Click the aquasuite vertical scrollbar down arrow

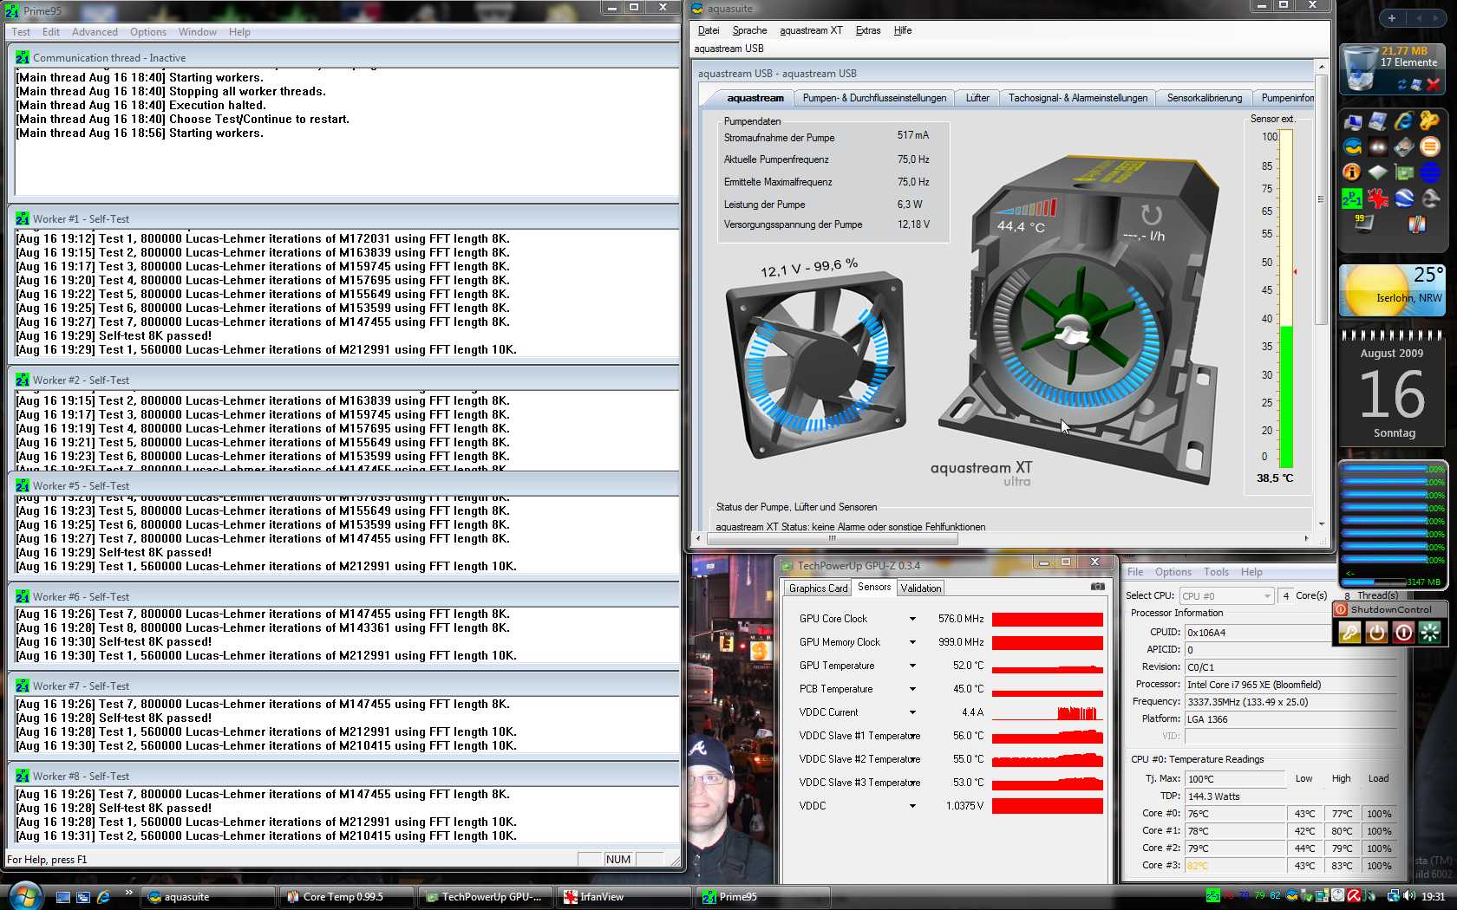pyautogui.click(x=1321, y=523)
